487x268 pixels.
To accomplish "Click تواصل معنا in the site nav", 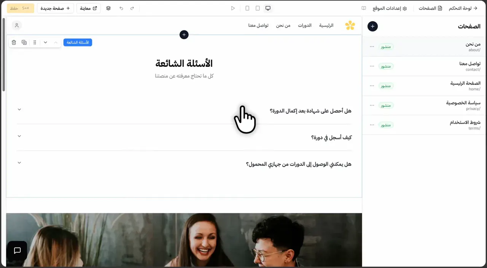I will coord(258,25).
